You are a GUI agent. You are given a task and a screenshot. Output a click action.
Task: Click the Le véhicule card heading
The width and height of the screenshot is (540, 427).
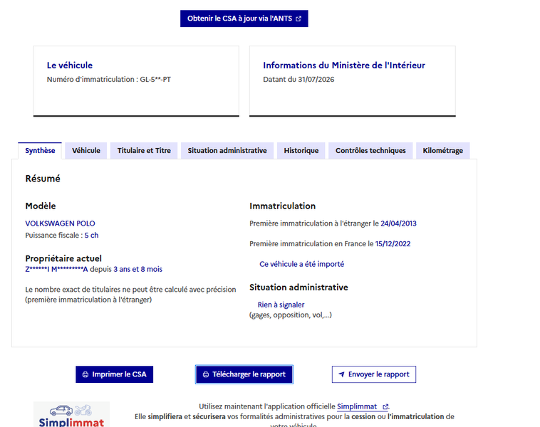tap(70, 65)
